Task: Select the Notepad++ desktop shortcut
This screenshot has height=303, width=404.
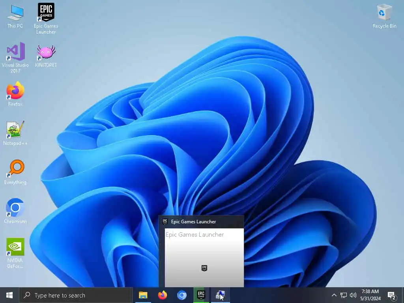Action: pyautogui.click(x=15, y=133)
